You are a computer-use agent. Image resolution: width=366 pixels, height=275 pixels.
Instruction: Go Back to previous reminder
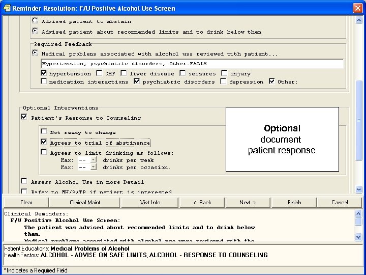click(202, 202)
